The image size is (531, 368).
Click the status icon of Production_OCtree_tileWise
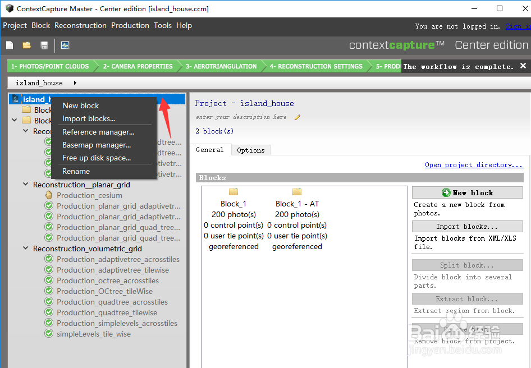[x=49, y=291]
